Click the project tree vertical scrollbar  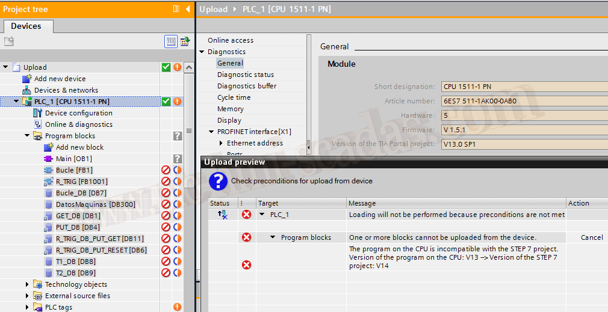[x=188, y=180]
